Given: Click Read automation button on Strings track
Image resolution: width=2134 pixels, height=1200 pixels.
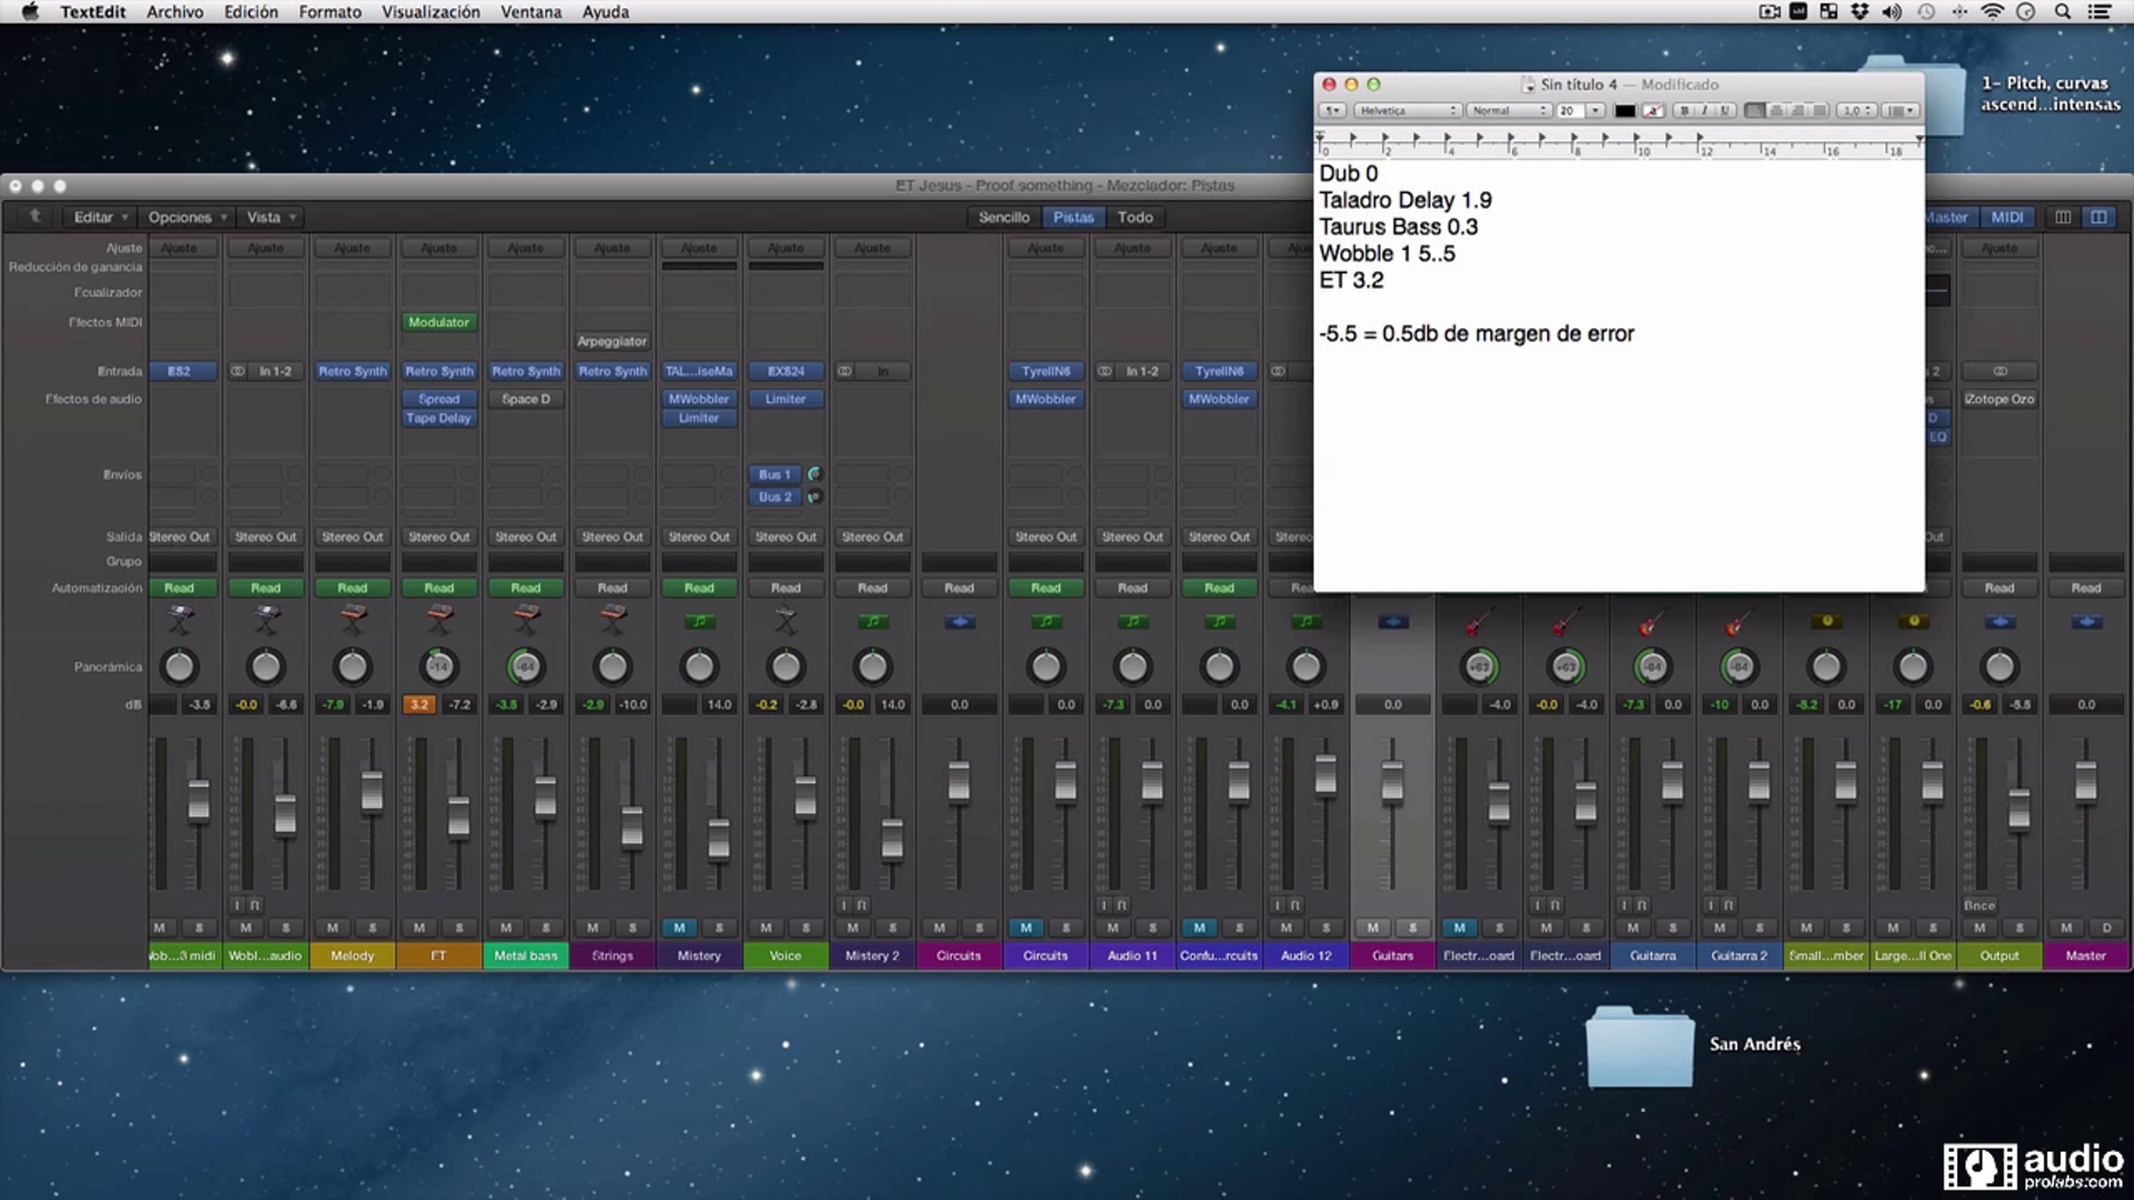Looking at the screenshot, I should coord(612,588).
